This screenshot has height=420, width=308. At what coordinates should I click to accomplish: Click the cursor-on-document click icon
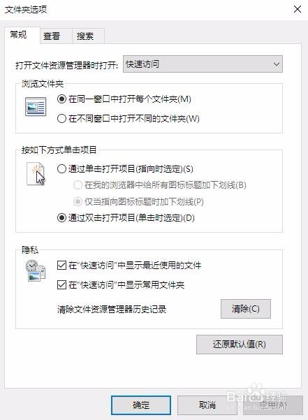tap(36, 174)
